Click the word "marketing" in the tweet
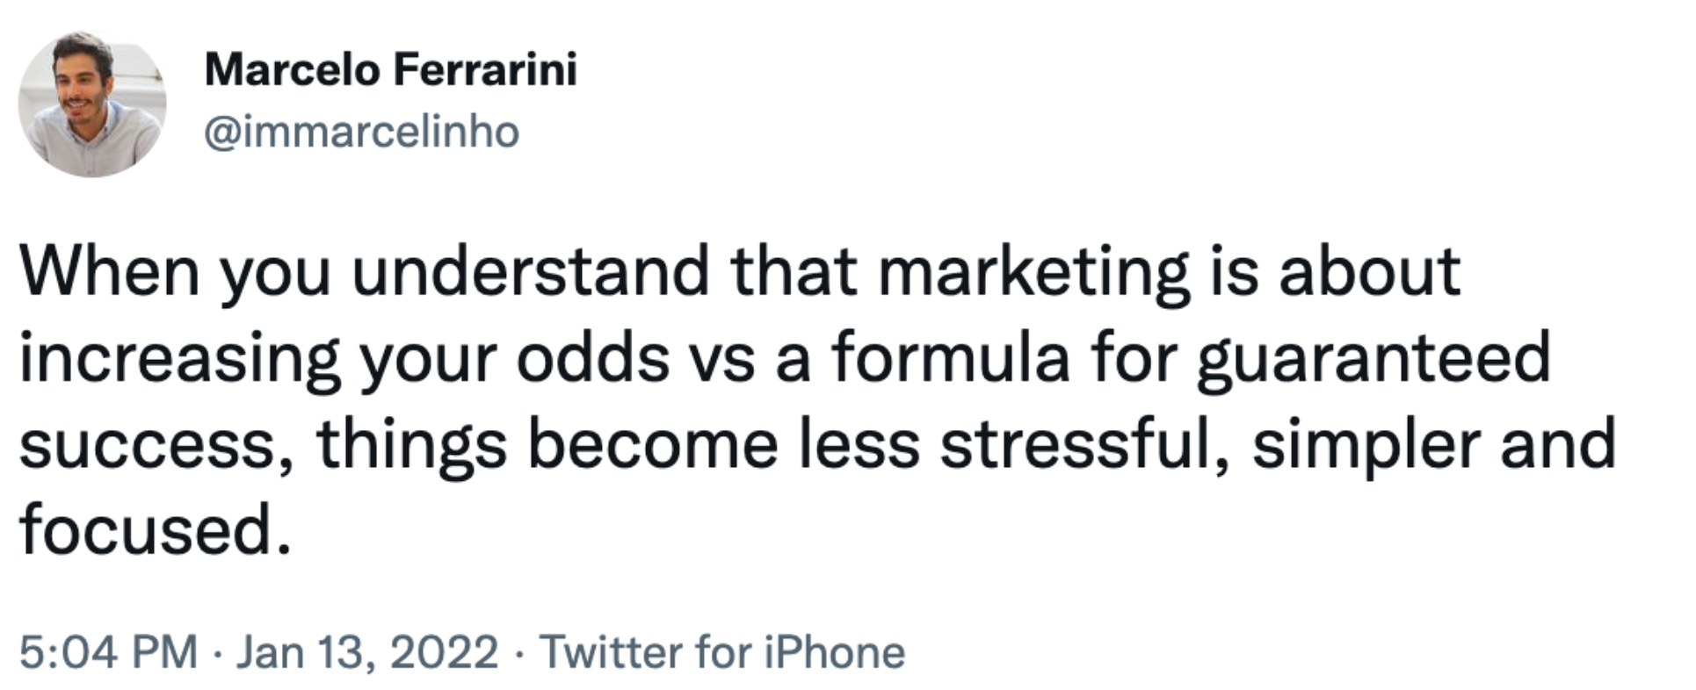 pyautogui.click(x=1034, y=274)
